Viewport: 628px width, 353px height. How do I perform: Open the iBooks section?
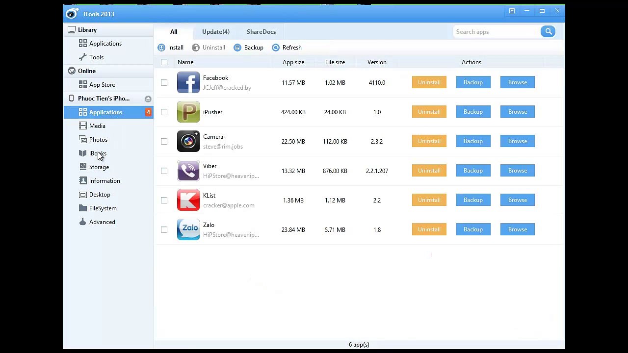(98, 153)
